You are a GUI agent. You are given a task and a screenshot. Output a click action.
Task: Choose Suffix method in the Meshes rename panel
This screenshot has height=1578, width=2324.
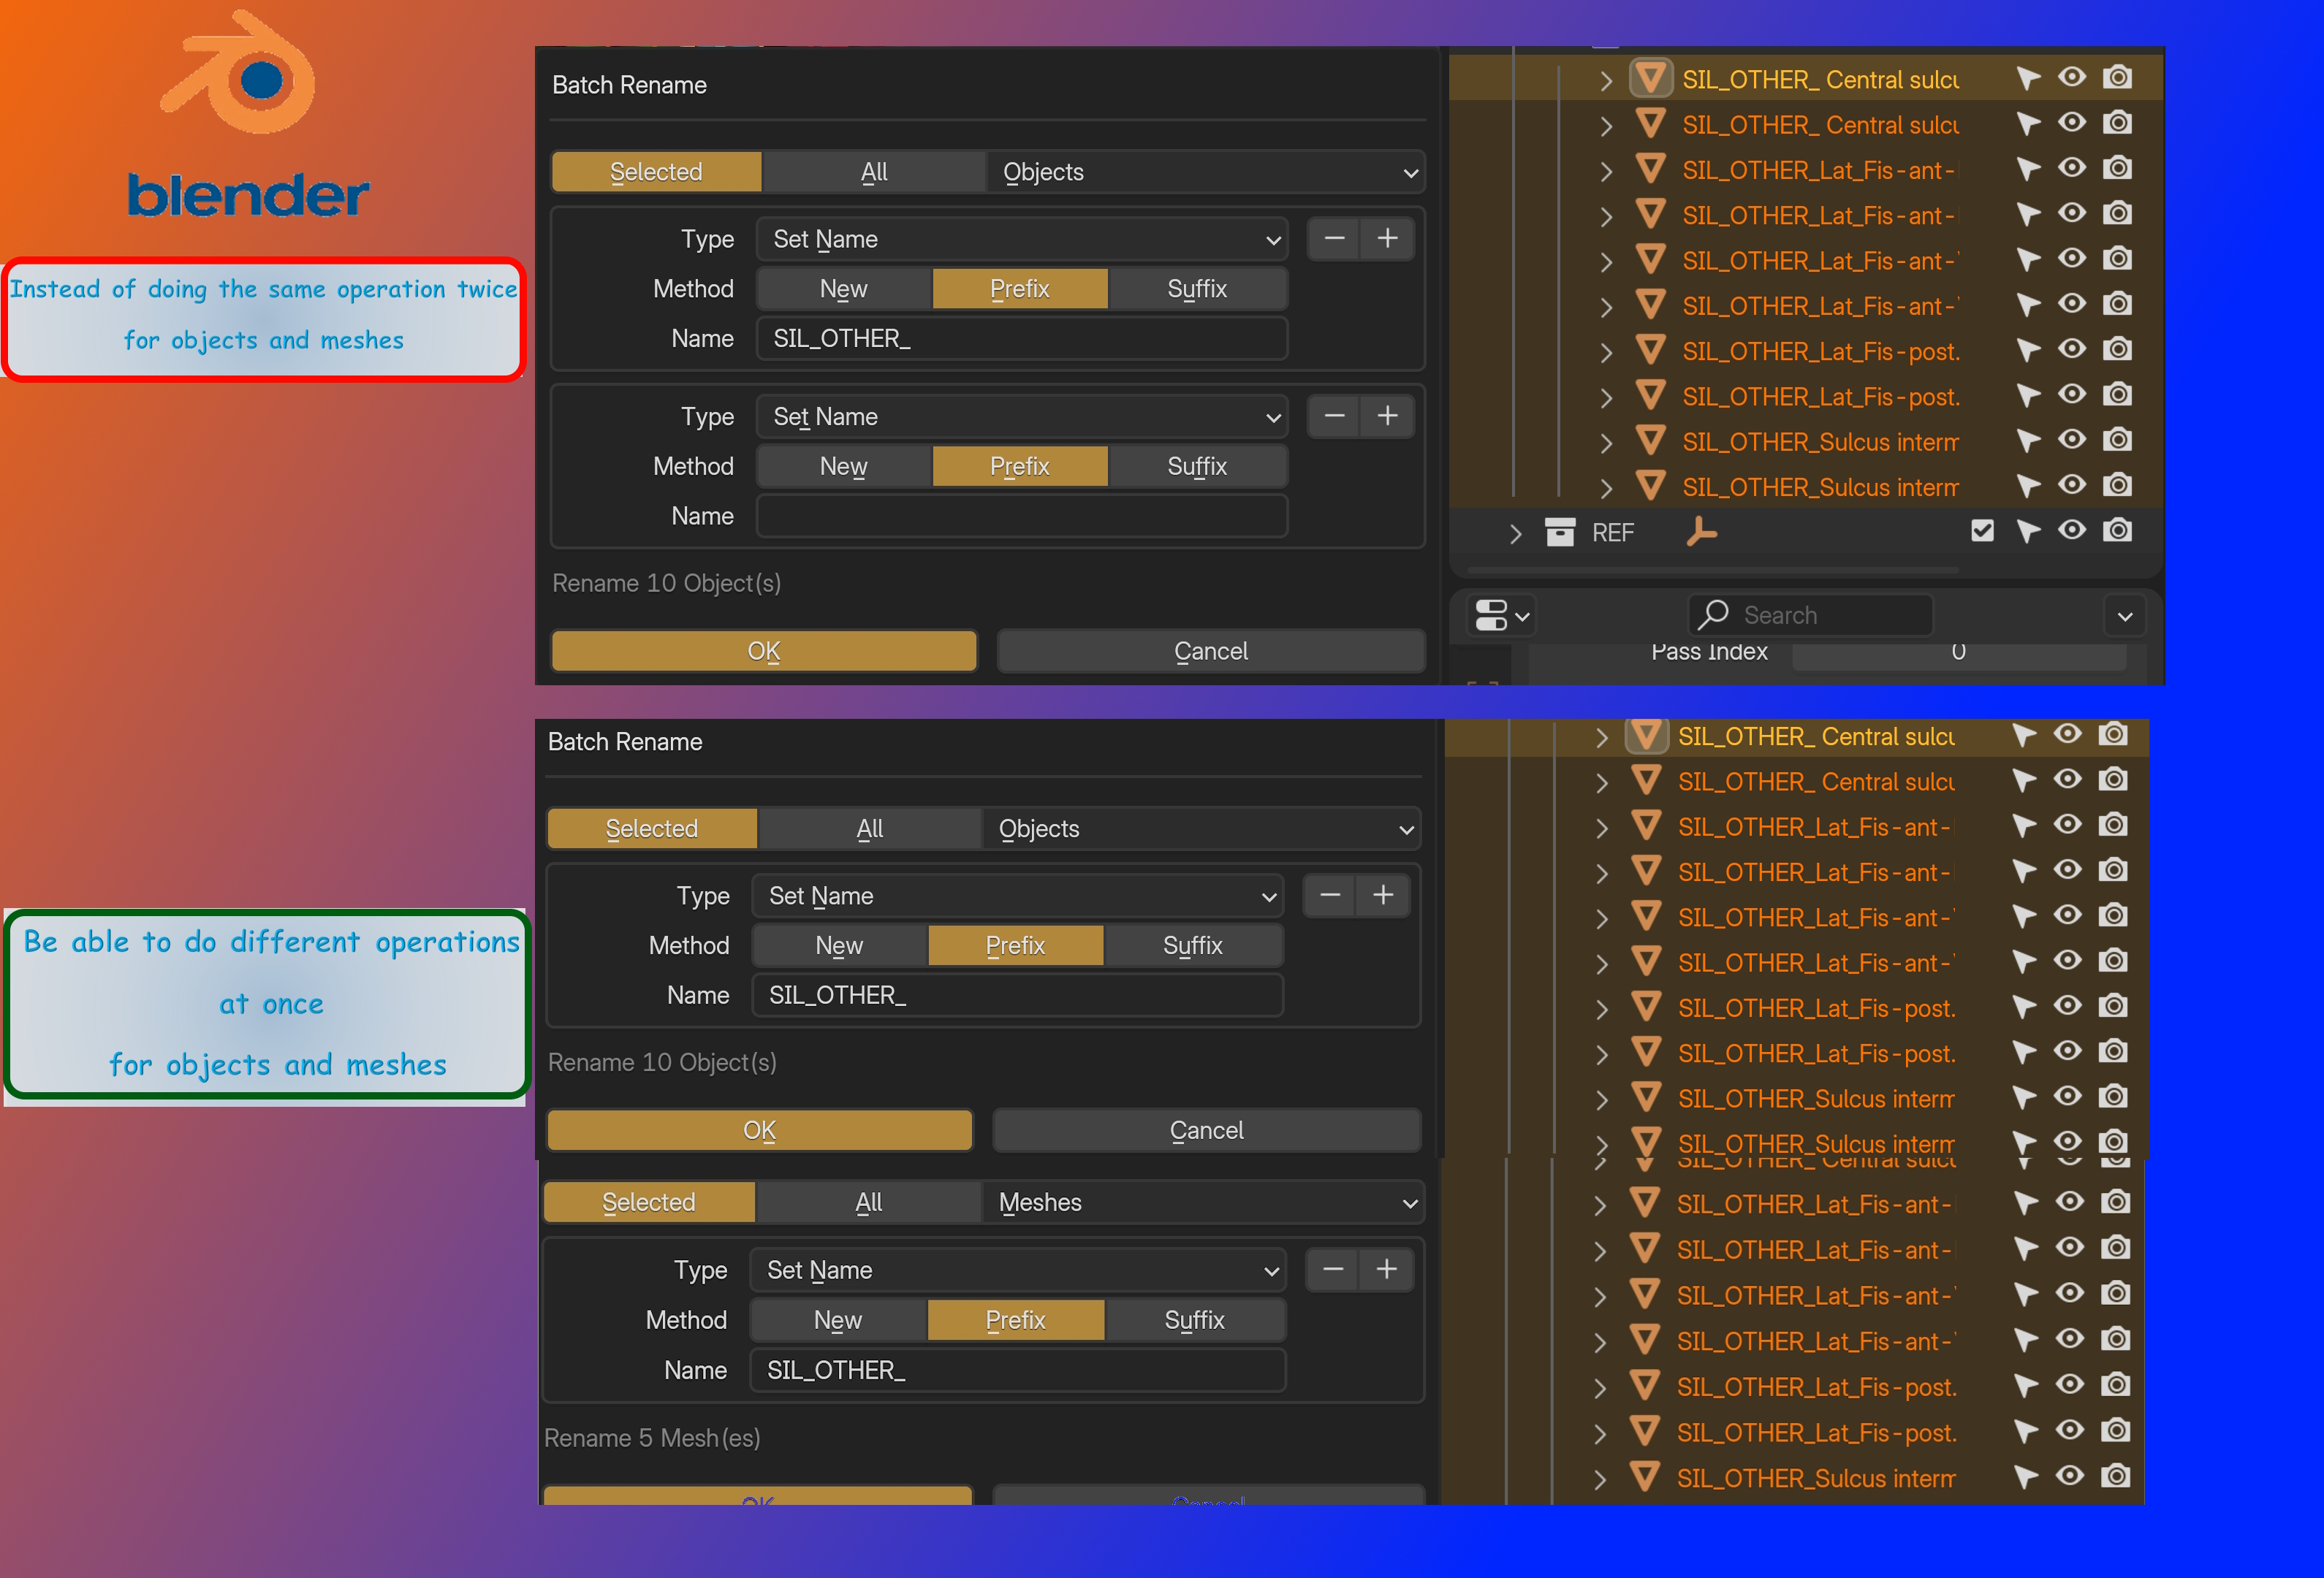point(1194,1320)
